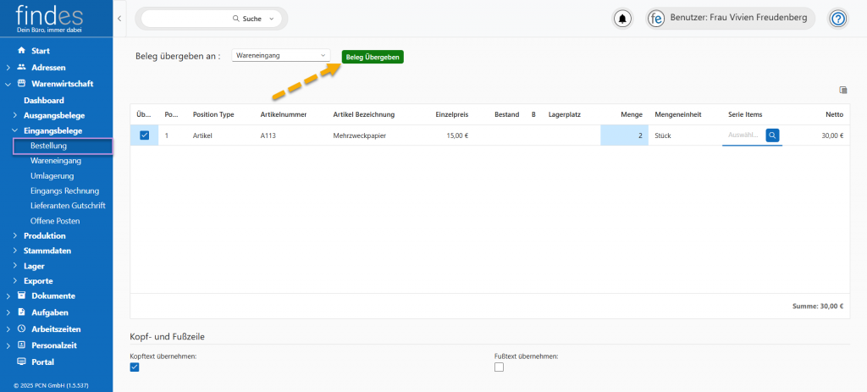Image resolution: width=867 pixels, height=392 pixels.
Task: Click the user avatar icon
Action: pyautogui.click(x=657, y=19)
